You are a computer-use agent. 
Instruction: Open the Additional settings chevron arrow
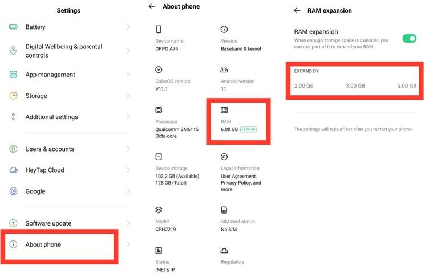click(x=128, y=117)
